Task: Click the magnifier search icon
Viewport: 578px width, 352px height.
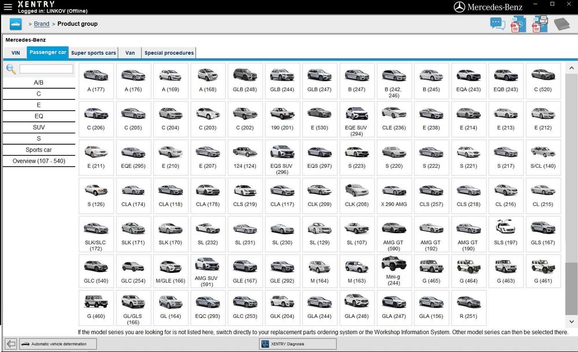Action: [10, 69]
